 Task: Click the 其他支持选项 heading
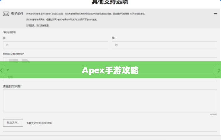pyautogui.click(x=110, y=2)
